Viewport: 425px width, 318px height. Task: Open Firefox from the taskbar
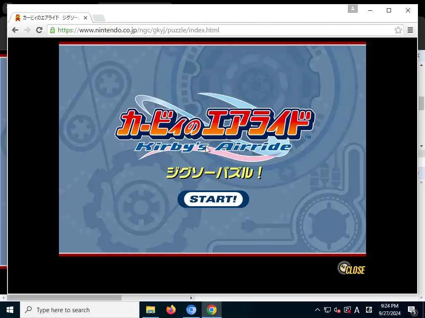pos(171,310)
